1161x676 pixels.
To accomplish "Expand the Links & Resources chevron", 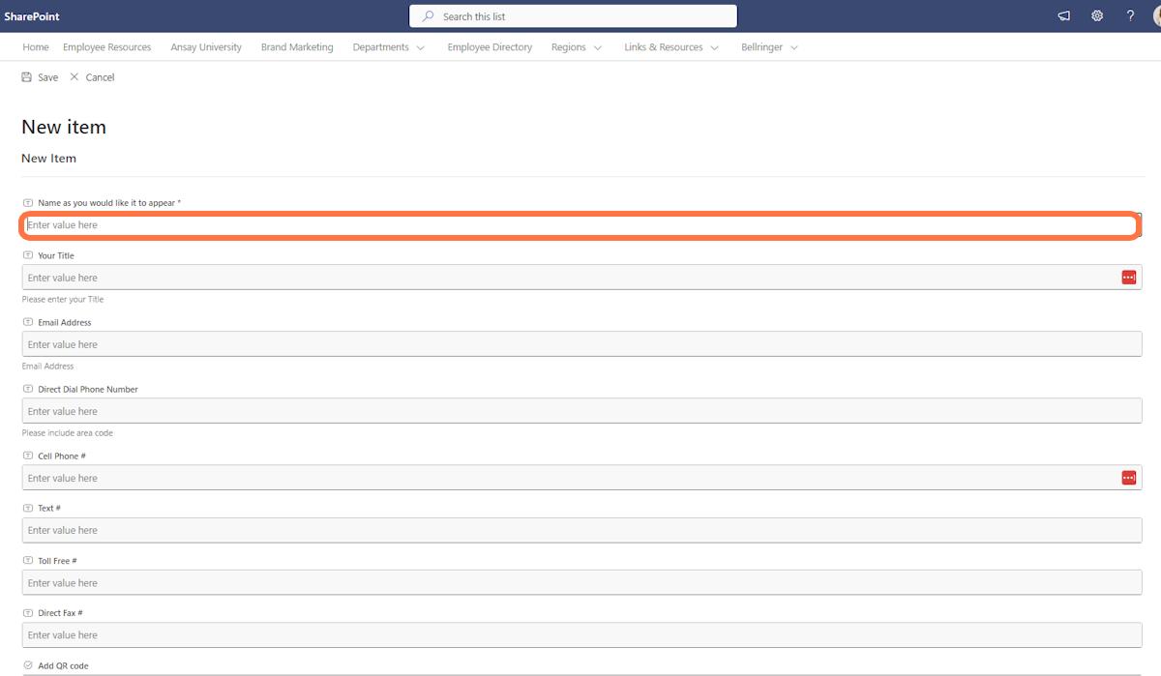I will coord(714,47).
